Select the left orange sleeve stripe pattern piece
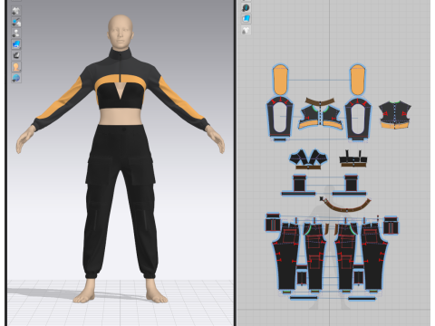Screen dimensions: 435x326 (x=280, y=80)
